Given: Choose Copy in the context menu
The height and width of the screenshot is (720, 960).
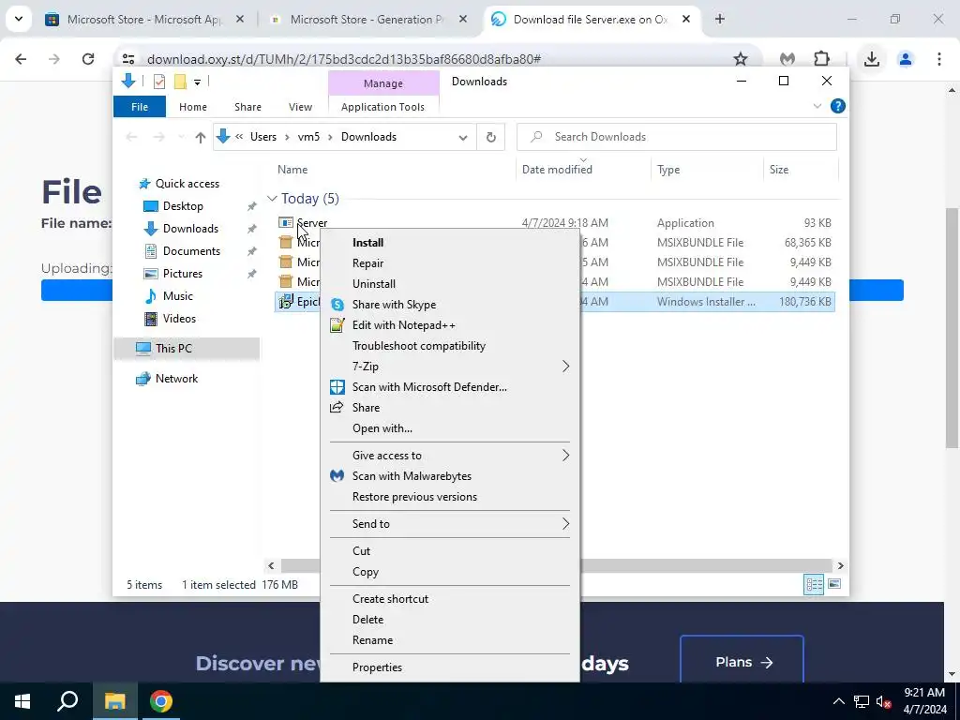Looking at the screenshot, I should (366, 572).
